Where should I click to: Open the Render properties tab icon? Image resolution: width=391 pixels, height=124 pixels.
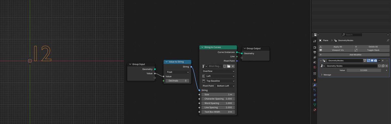(315, 47)
